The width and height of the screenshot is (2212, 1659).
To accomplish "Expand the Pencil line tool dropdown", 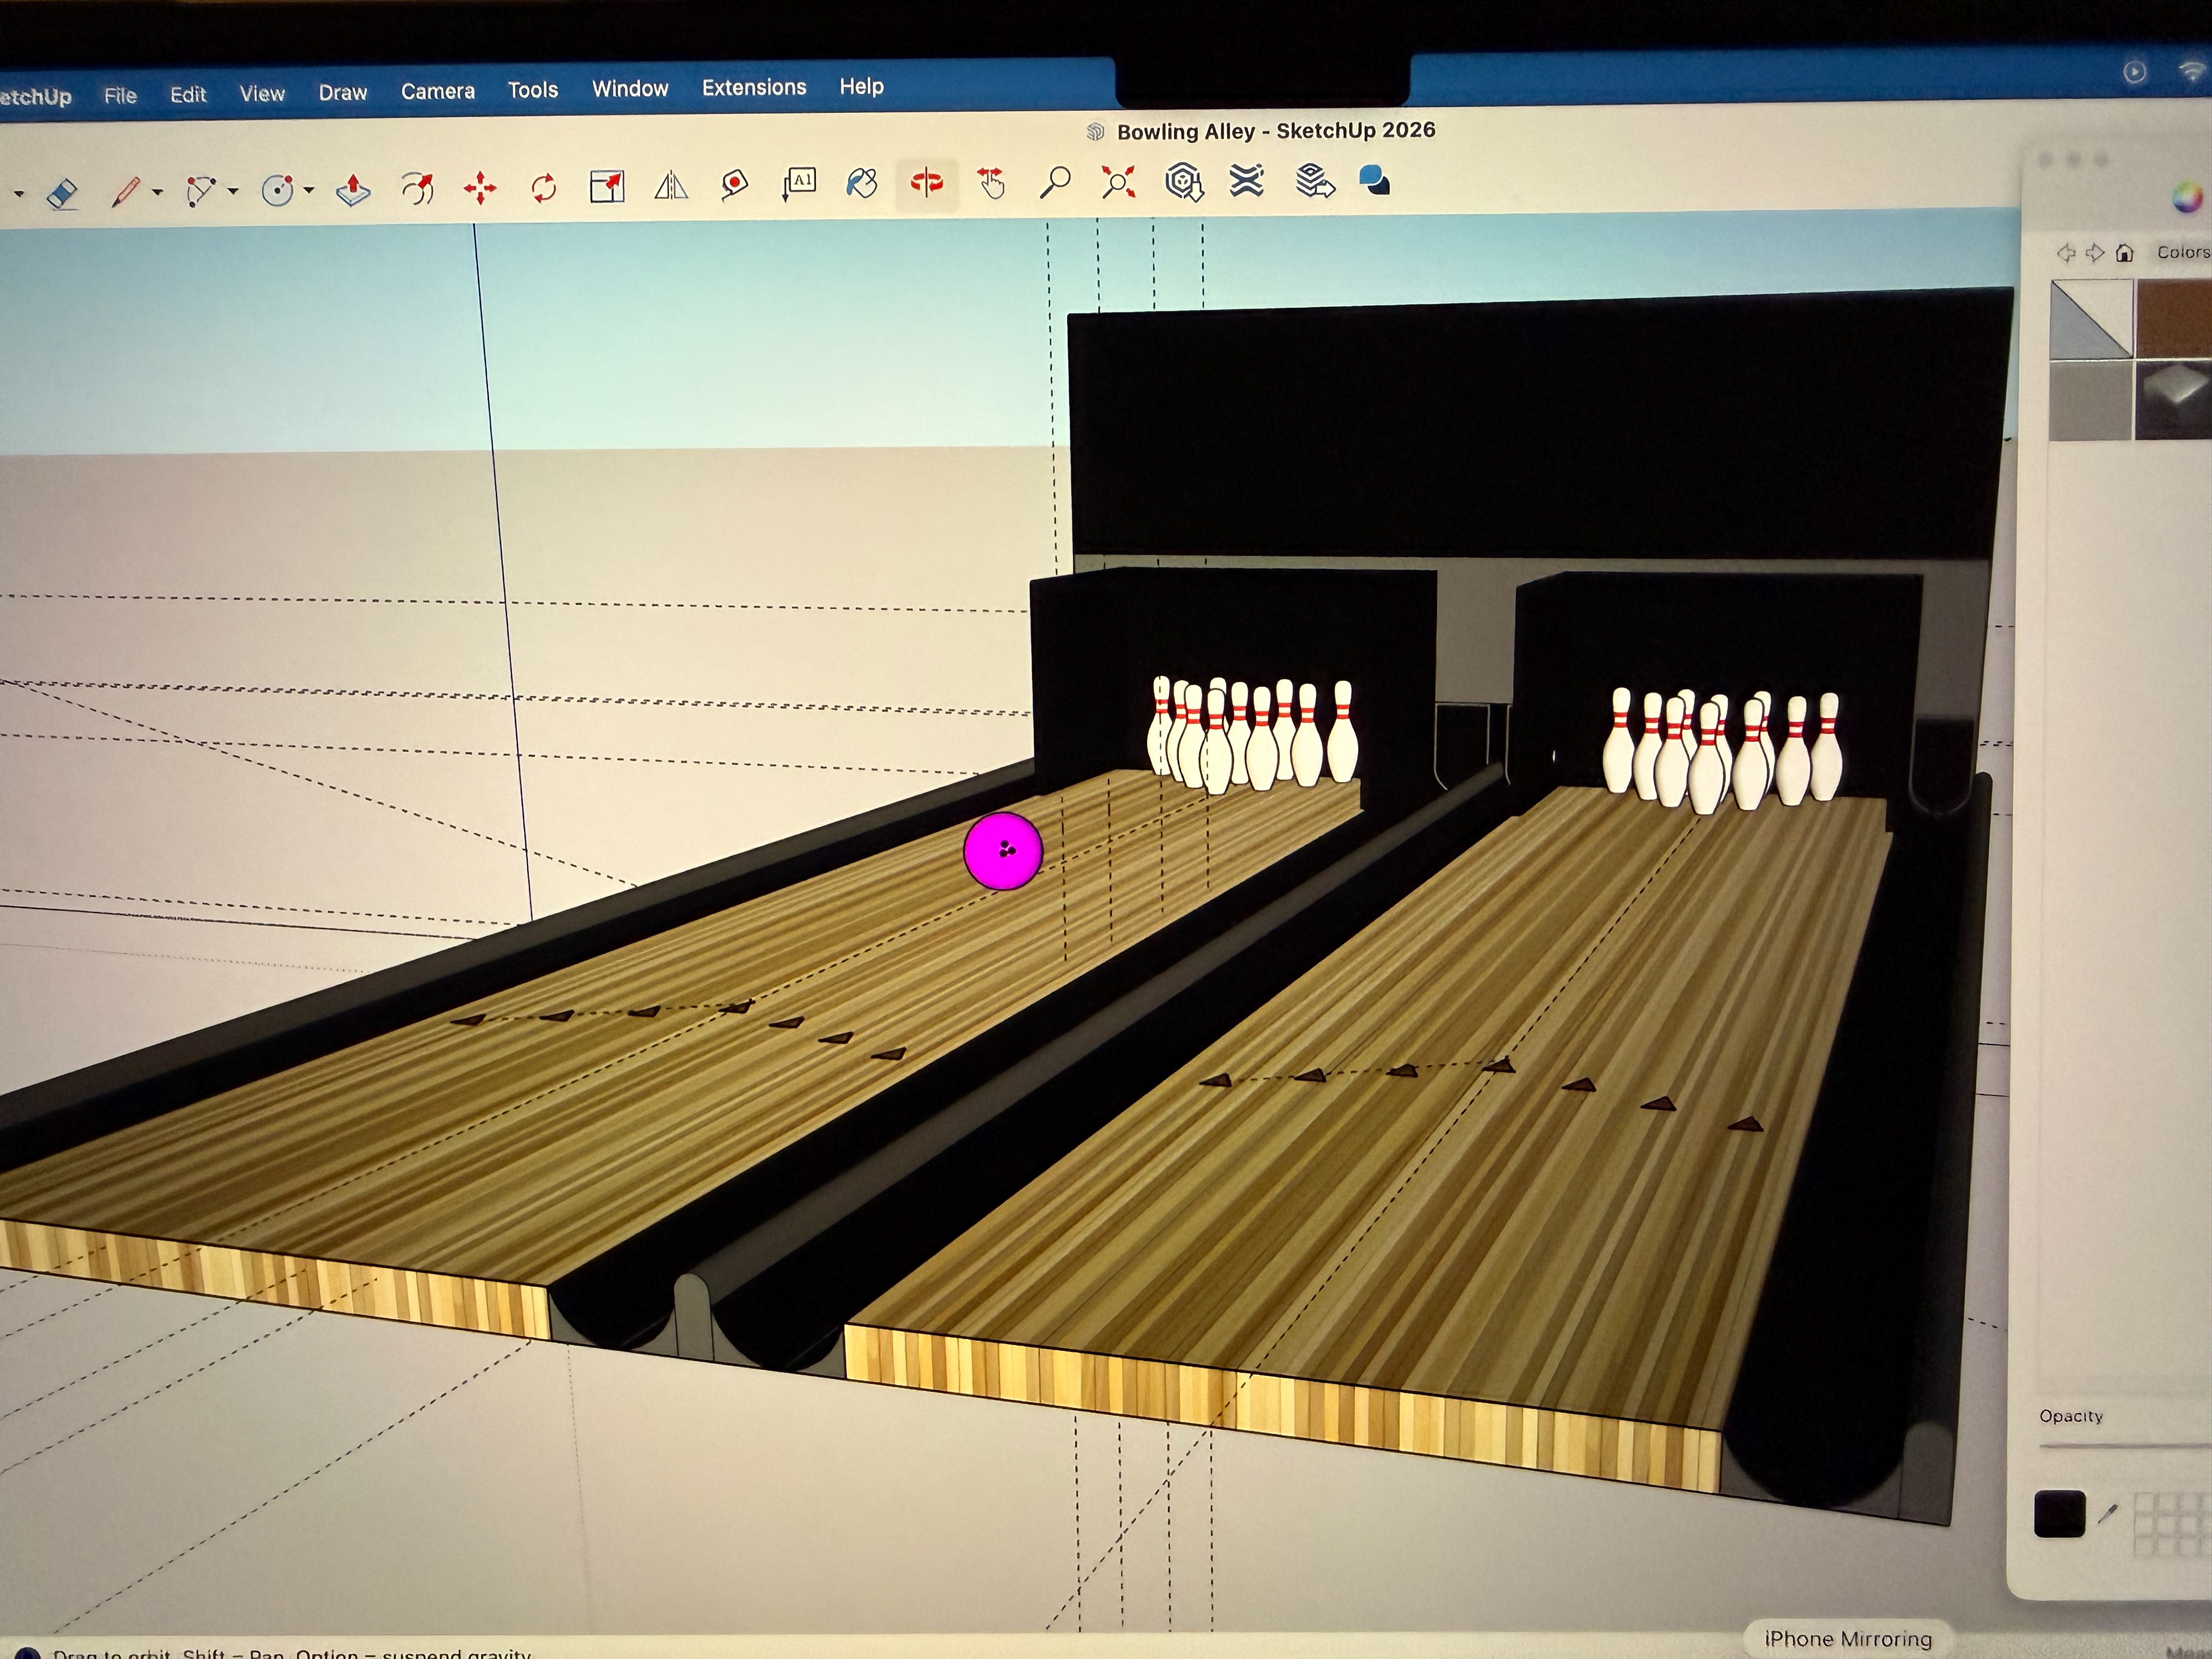I will 158,190.
